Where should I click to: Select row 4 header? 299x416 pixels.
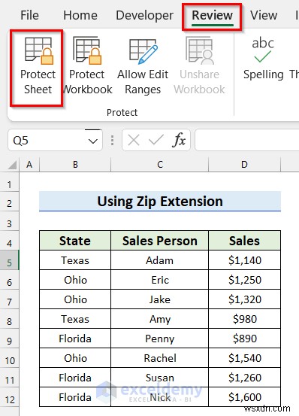click(10, 241)
